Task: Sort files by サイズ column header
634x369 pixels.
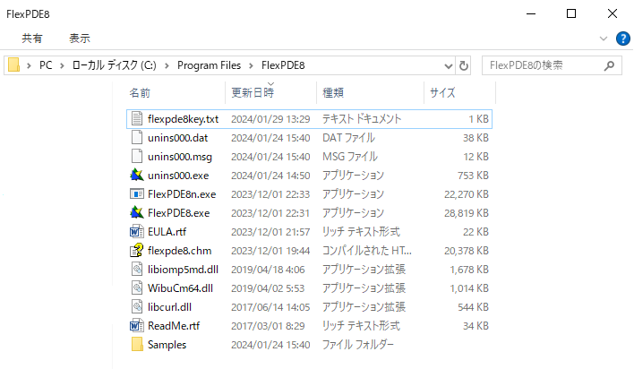Action: tap(442, 92)
